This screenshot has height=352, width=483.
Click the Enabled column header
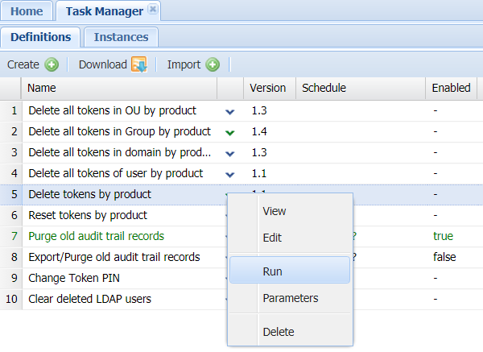tap(451, 88)
